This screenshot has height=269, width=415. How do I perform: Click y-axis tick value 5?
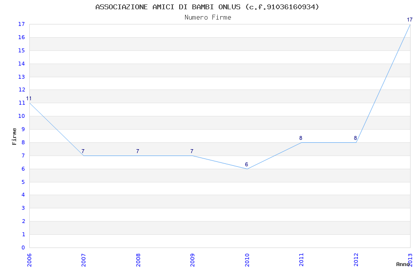tap(23, 182)
